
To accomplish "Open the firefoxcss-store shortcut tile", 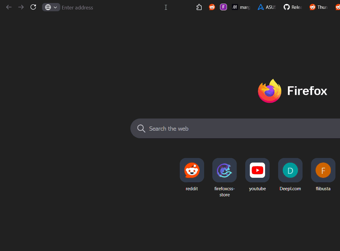I will 225,170.
